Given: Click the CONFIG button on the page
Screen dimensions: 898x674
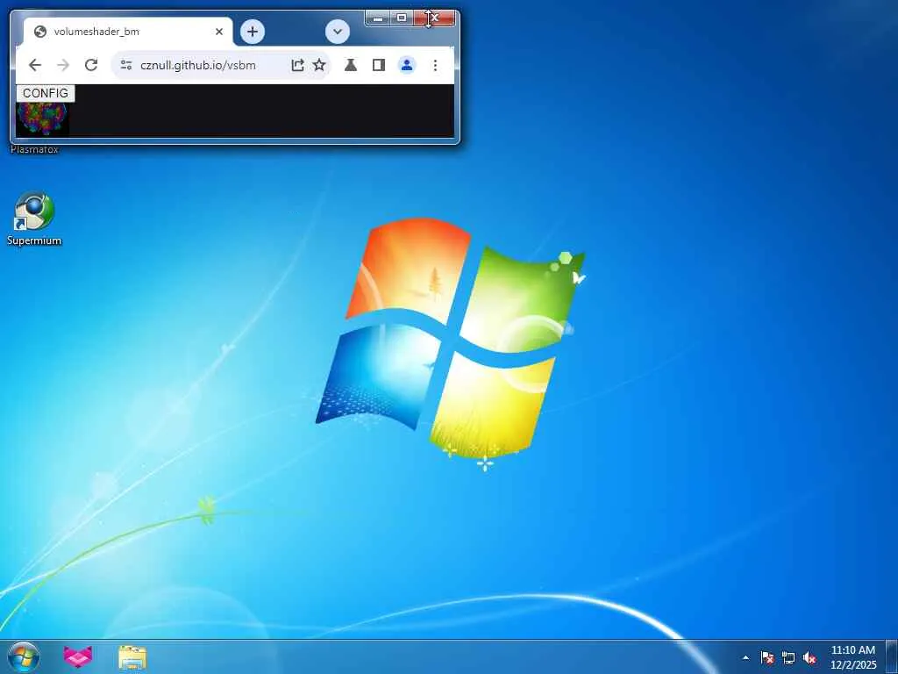Looking at the screenshot, I should (x=46, y=93).
